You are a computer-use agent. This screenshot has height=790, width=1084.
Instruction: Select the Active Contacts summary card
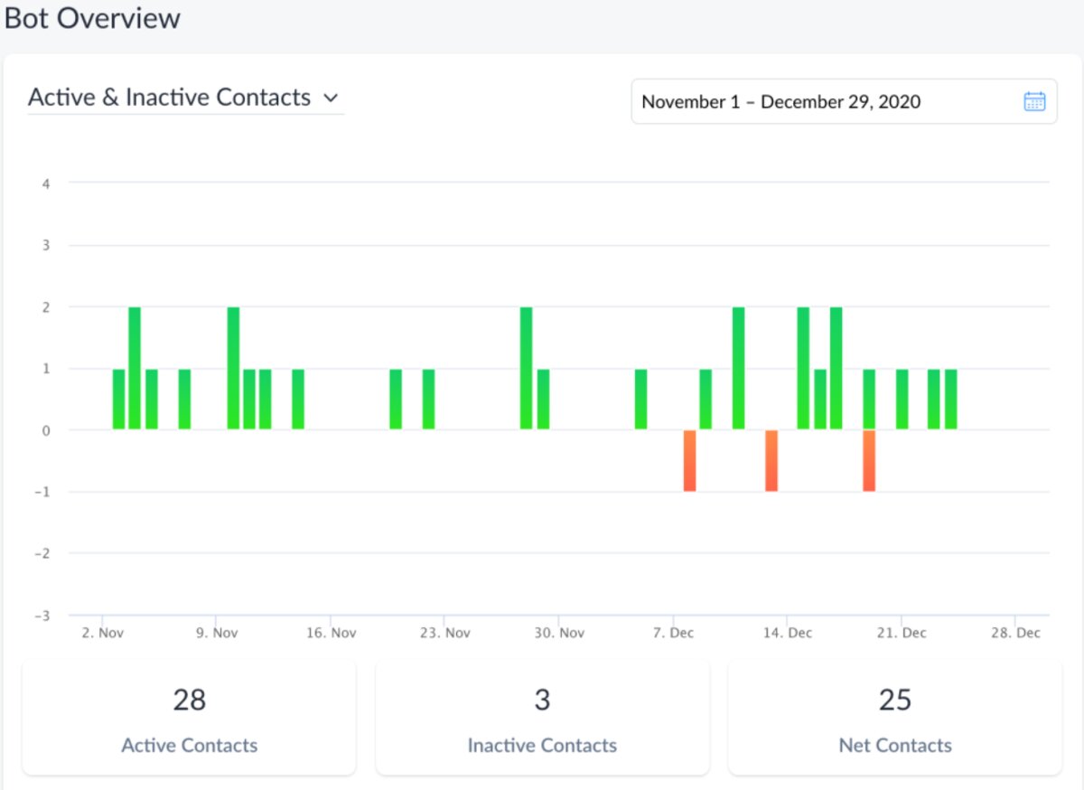point(189,717)
